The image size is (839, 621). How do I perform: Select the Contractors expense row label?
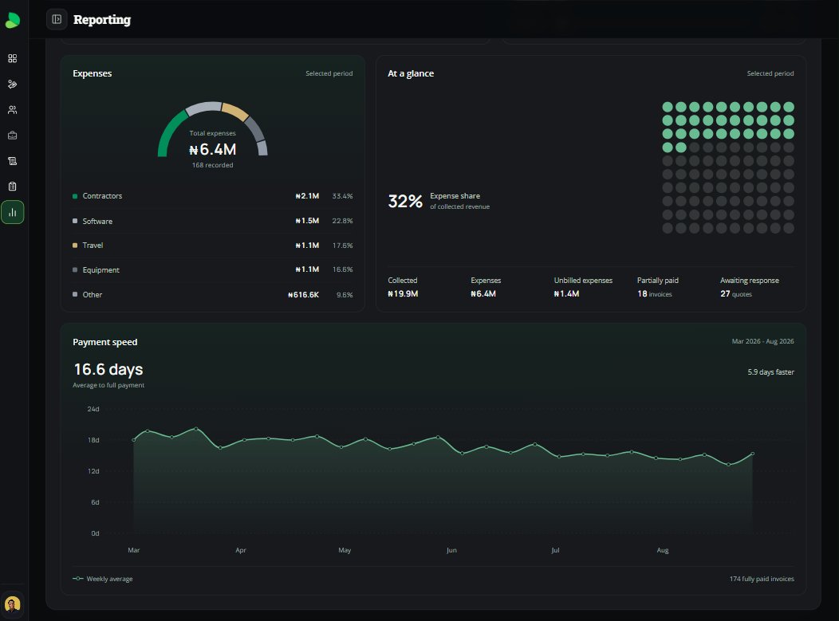click(102, 196)
